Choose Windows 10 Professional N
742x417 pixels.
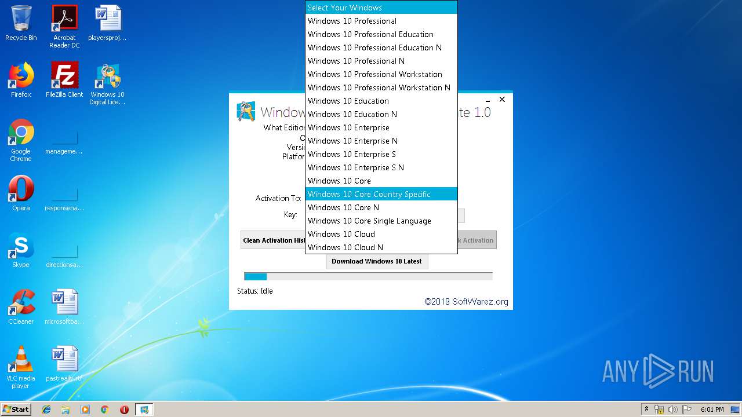tap(381, 61)
